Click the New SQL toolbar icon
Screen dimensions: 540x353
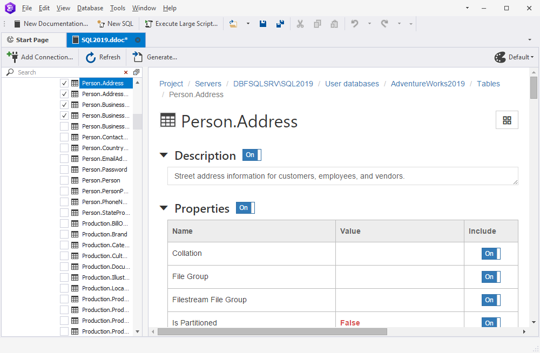[x=101, y=24]
